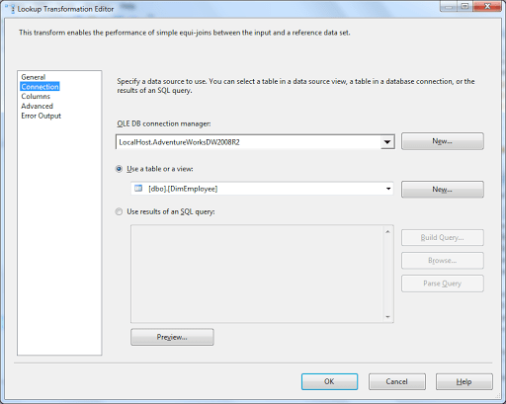Expand the OLE DB connection manager dropdown

(387, 142)
